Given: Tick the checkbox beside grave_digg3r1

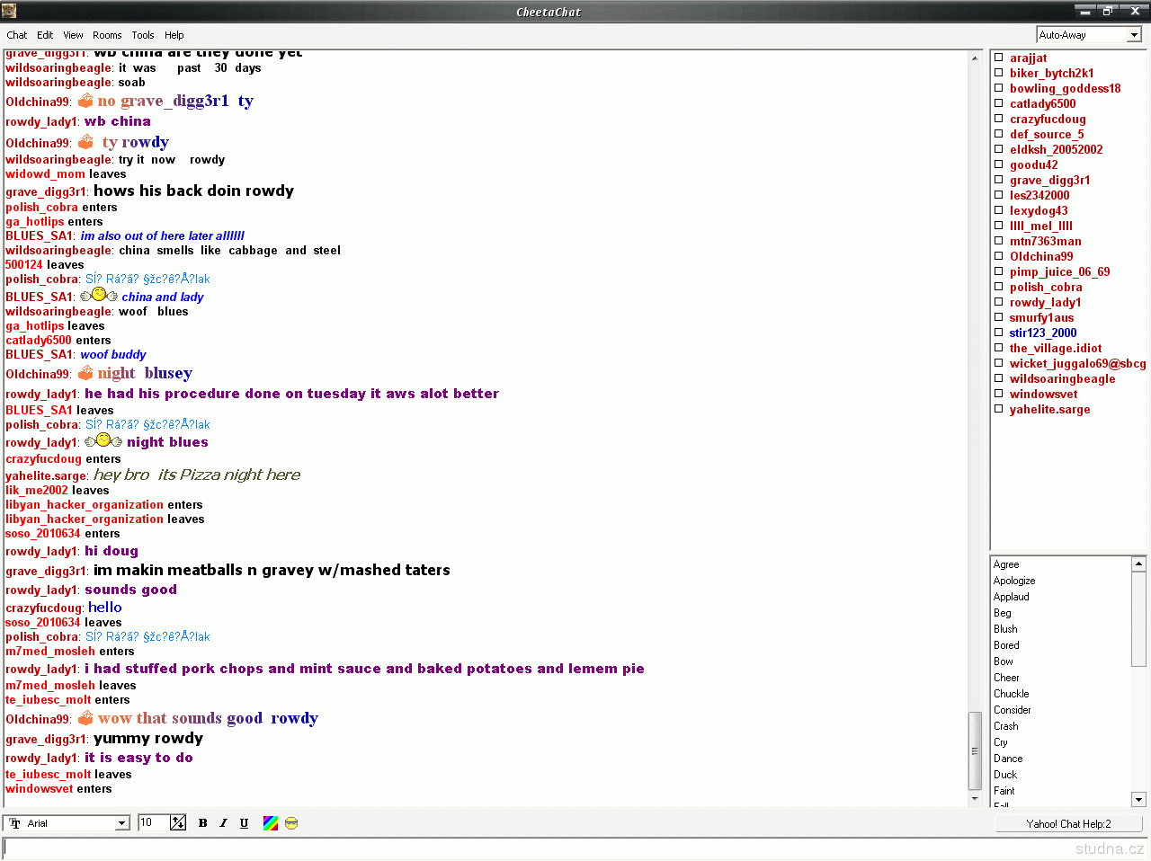Looking at the screenshot, I should pyautogui.click(x=998, y=180).
